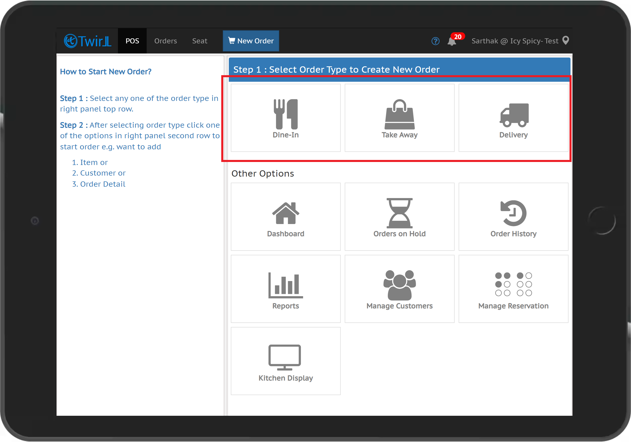Launch Kitchen Display monitor icon

[x=285, y=357]
